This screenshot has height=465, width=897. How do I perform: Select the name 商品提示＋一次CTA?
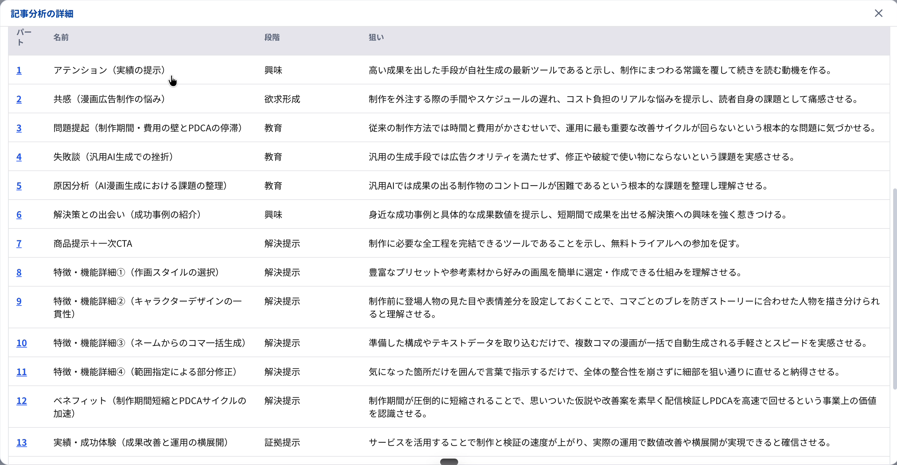tap(93, 243)
